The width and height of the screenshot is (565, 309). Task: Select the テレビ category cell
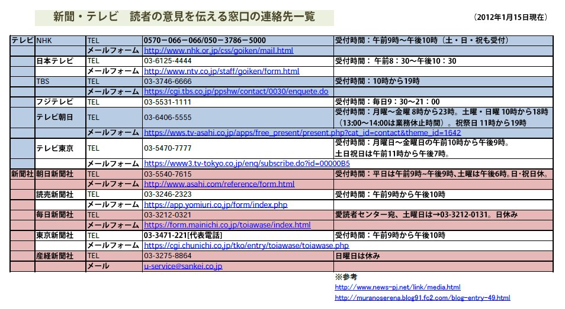click(23, 41)
